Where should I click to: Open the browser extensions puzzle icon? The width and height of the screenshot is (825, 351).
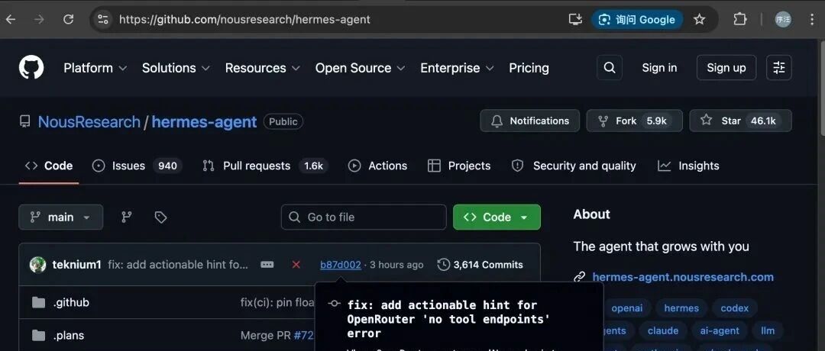pos(739,19)
